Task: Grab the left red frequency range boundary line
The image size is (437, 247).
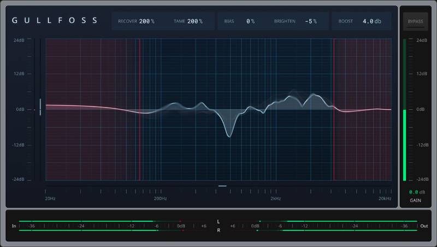Action: (139, 109)
